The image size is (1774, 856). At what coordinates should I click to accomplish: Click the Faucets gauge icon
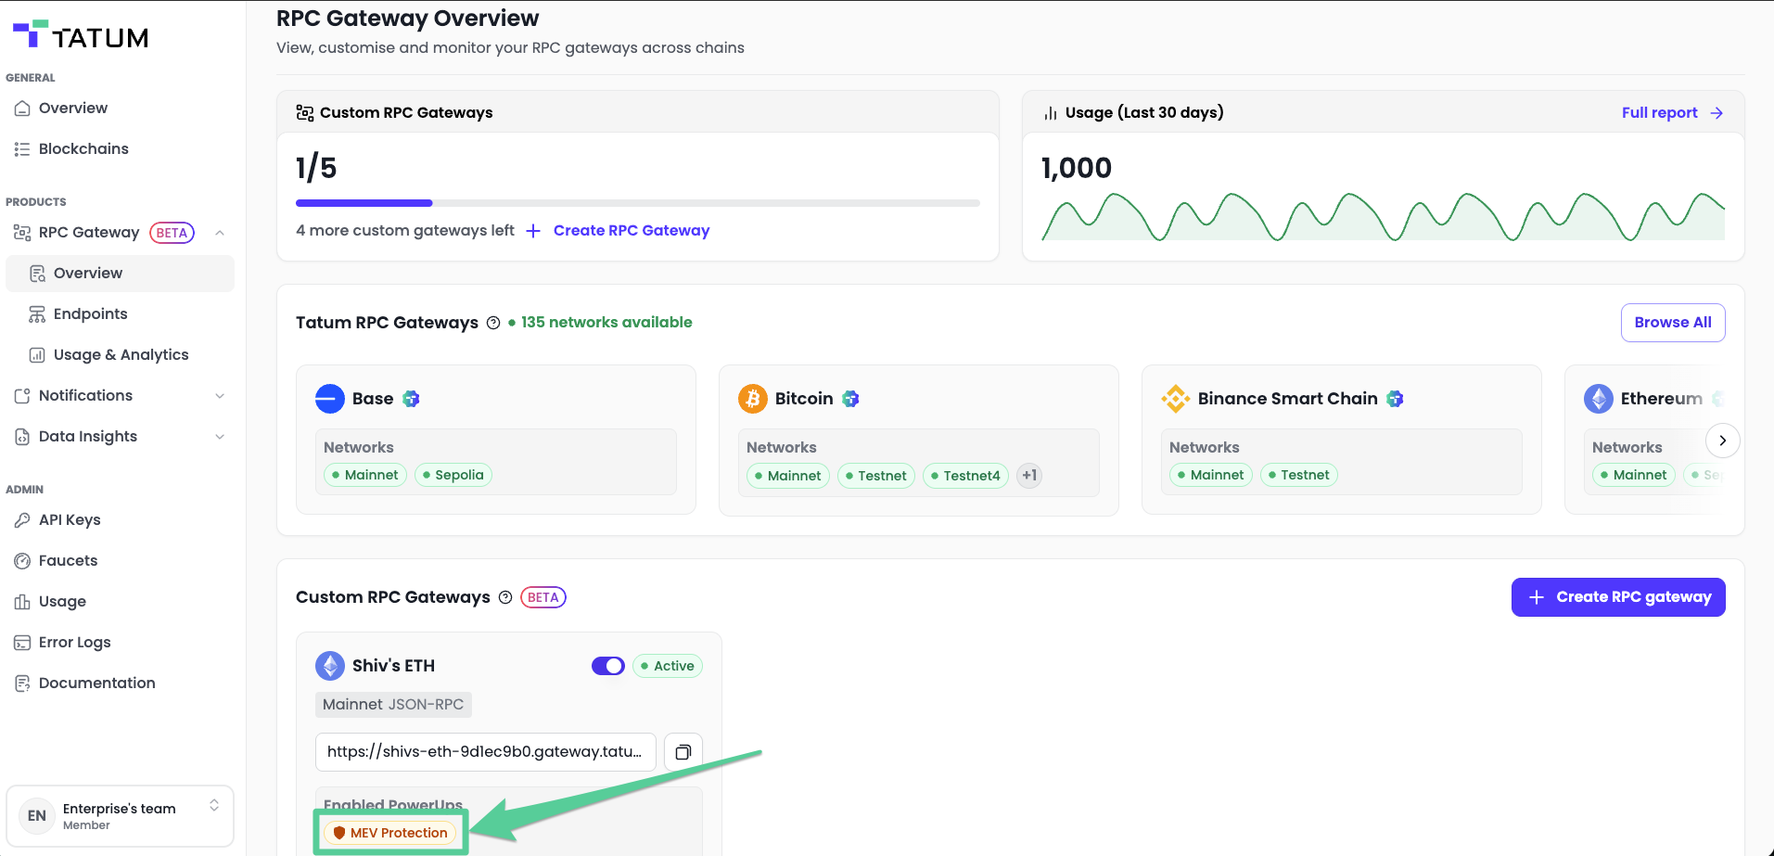point(22,561)
